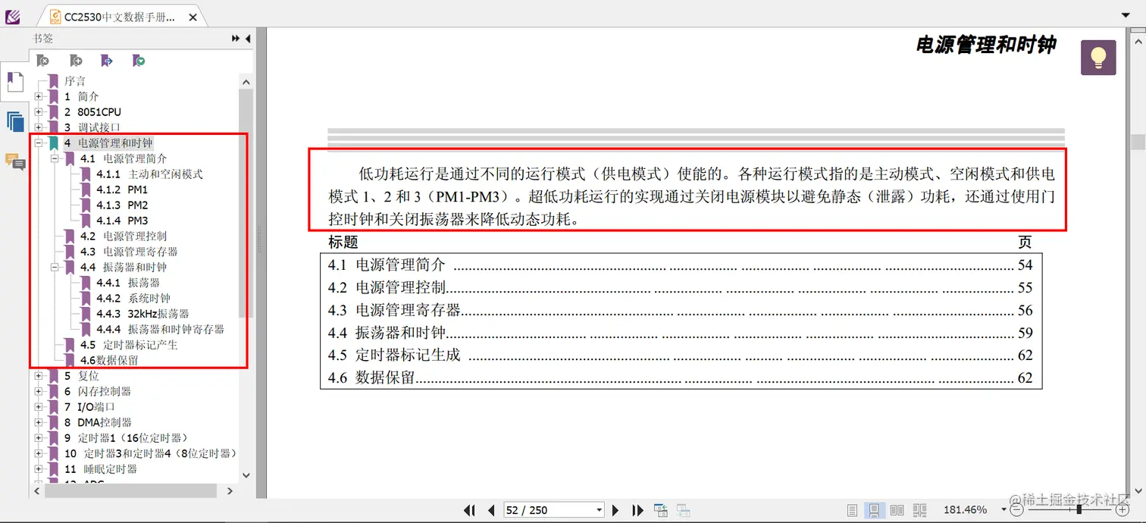This screenshot has width=1146, height=523.
Task: Select the 4.1.4 PM3 bookmark
Action: coord(122,221)
